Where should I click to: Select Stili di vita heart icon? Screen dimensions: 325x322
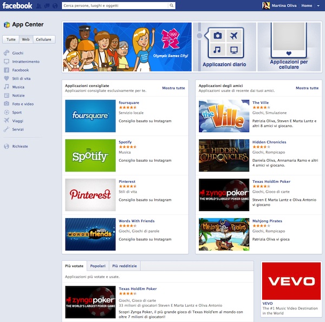pos(6,78)
